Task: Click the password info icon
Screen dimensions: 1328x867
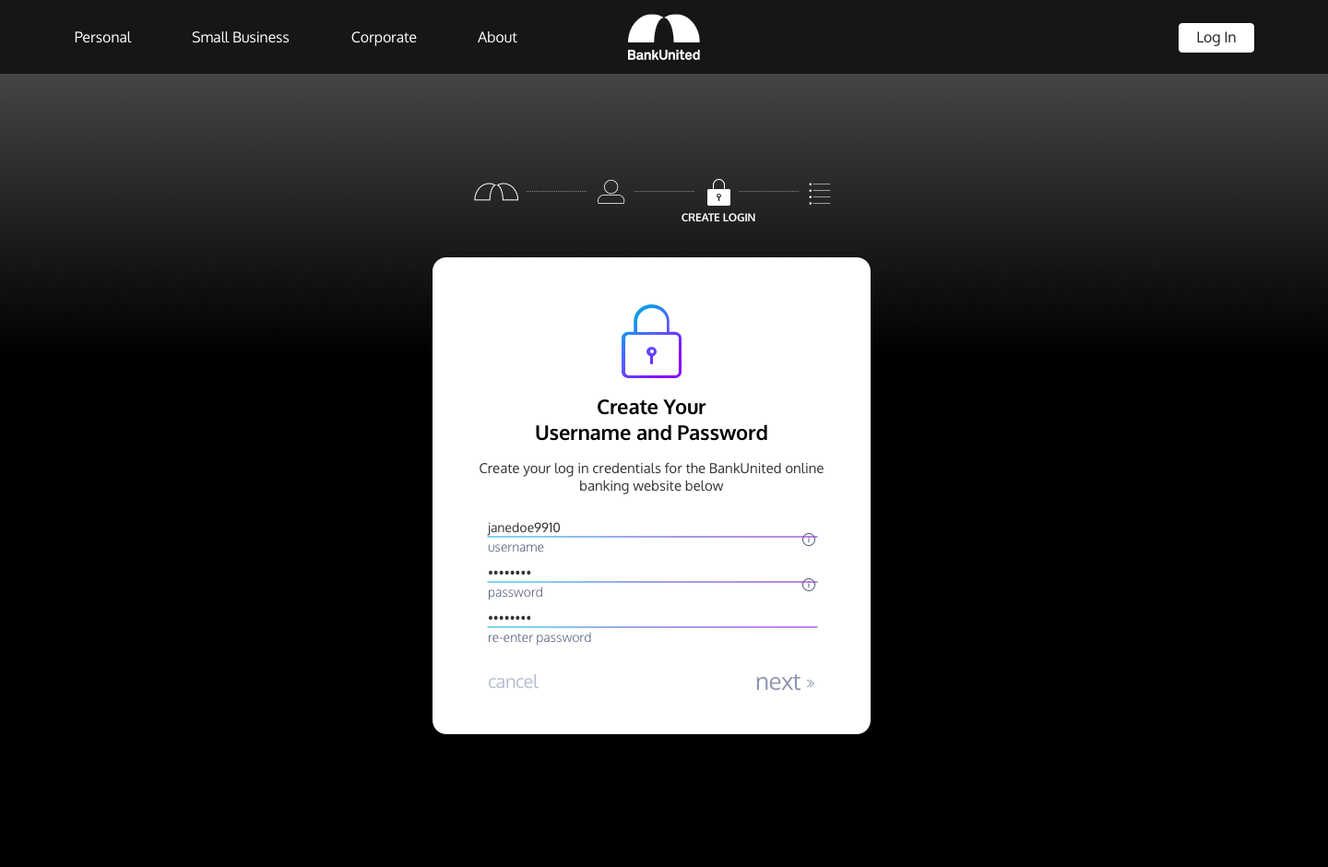Action: 809,585
